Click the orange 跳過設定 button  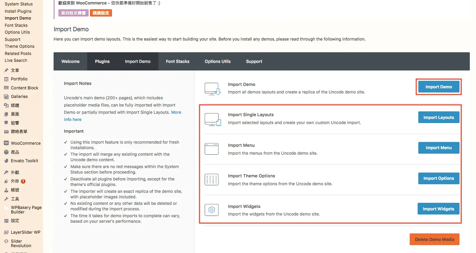[x=101, y=13]
